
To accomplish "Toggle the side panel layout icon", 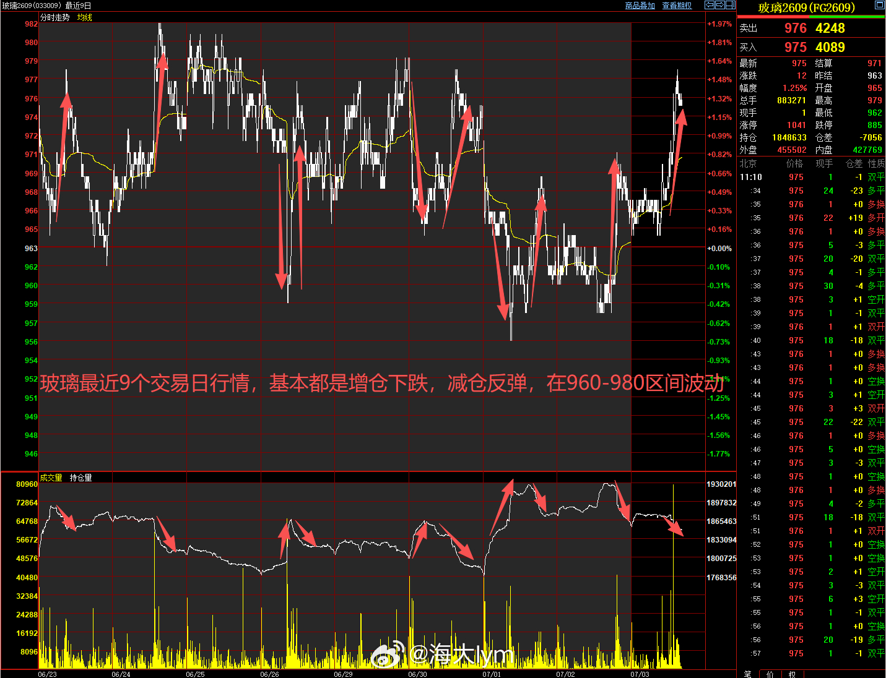I will pyautogui.click(x=731, y=5).
